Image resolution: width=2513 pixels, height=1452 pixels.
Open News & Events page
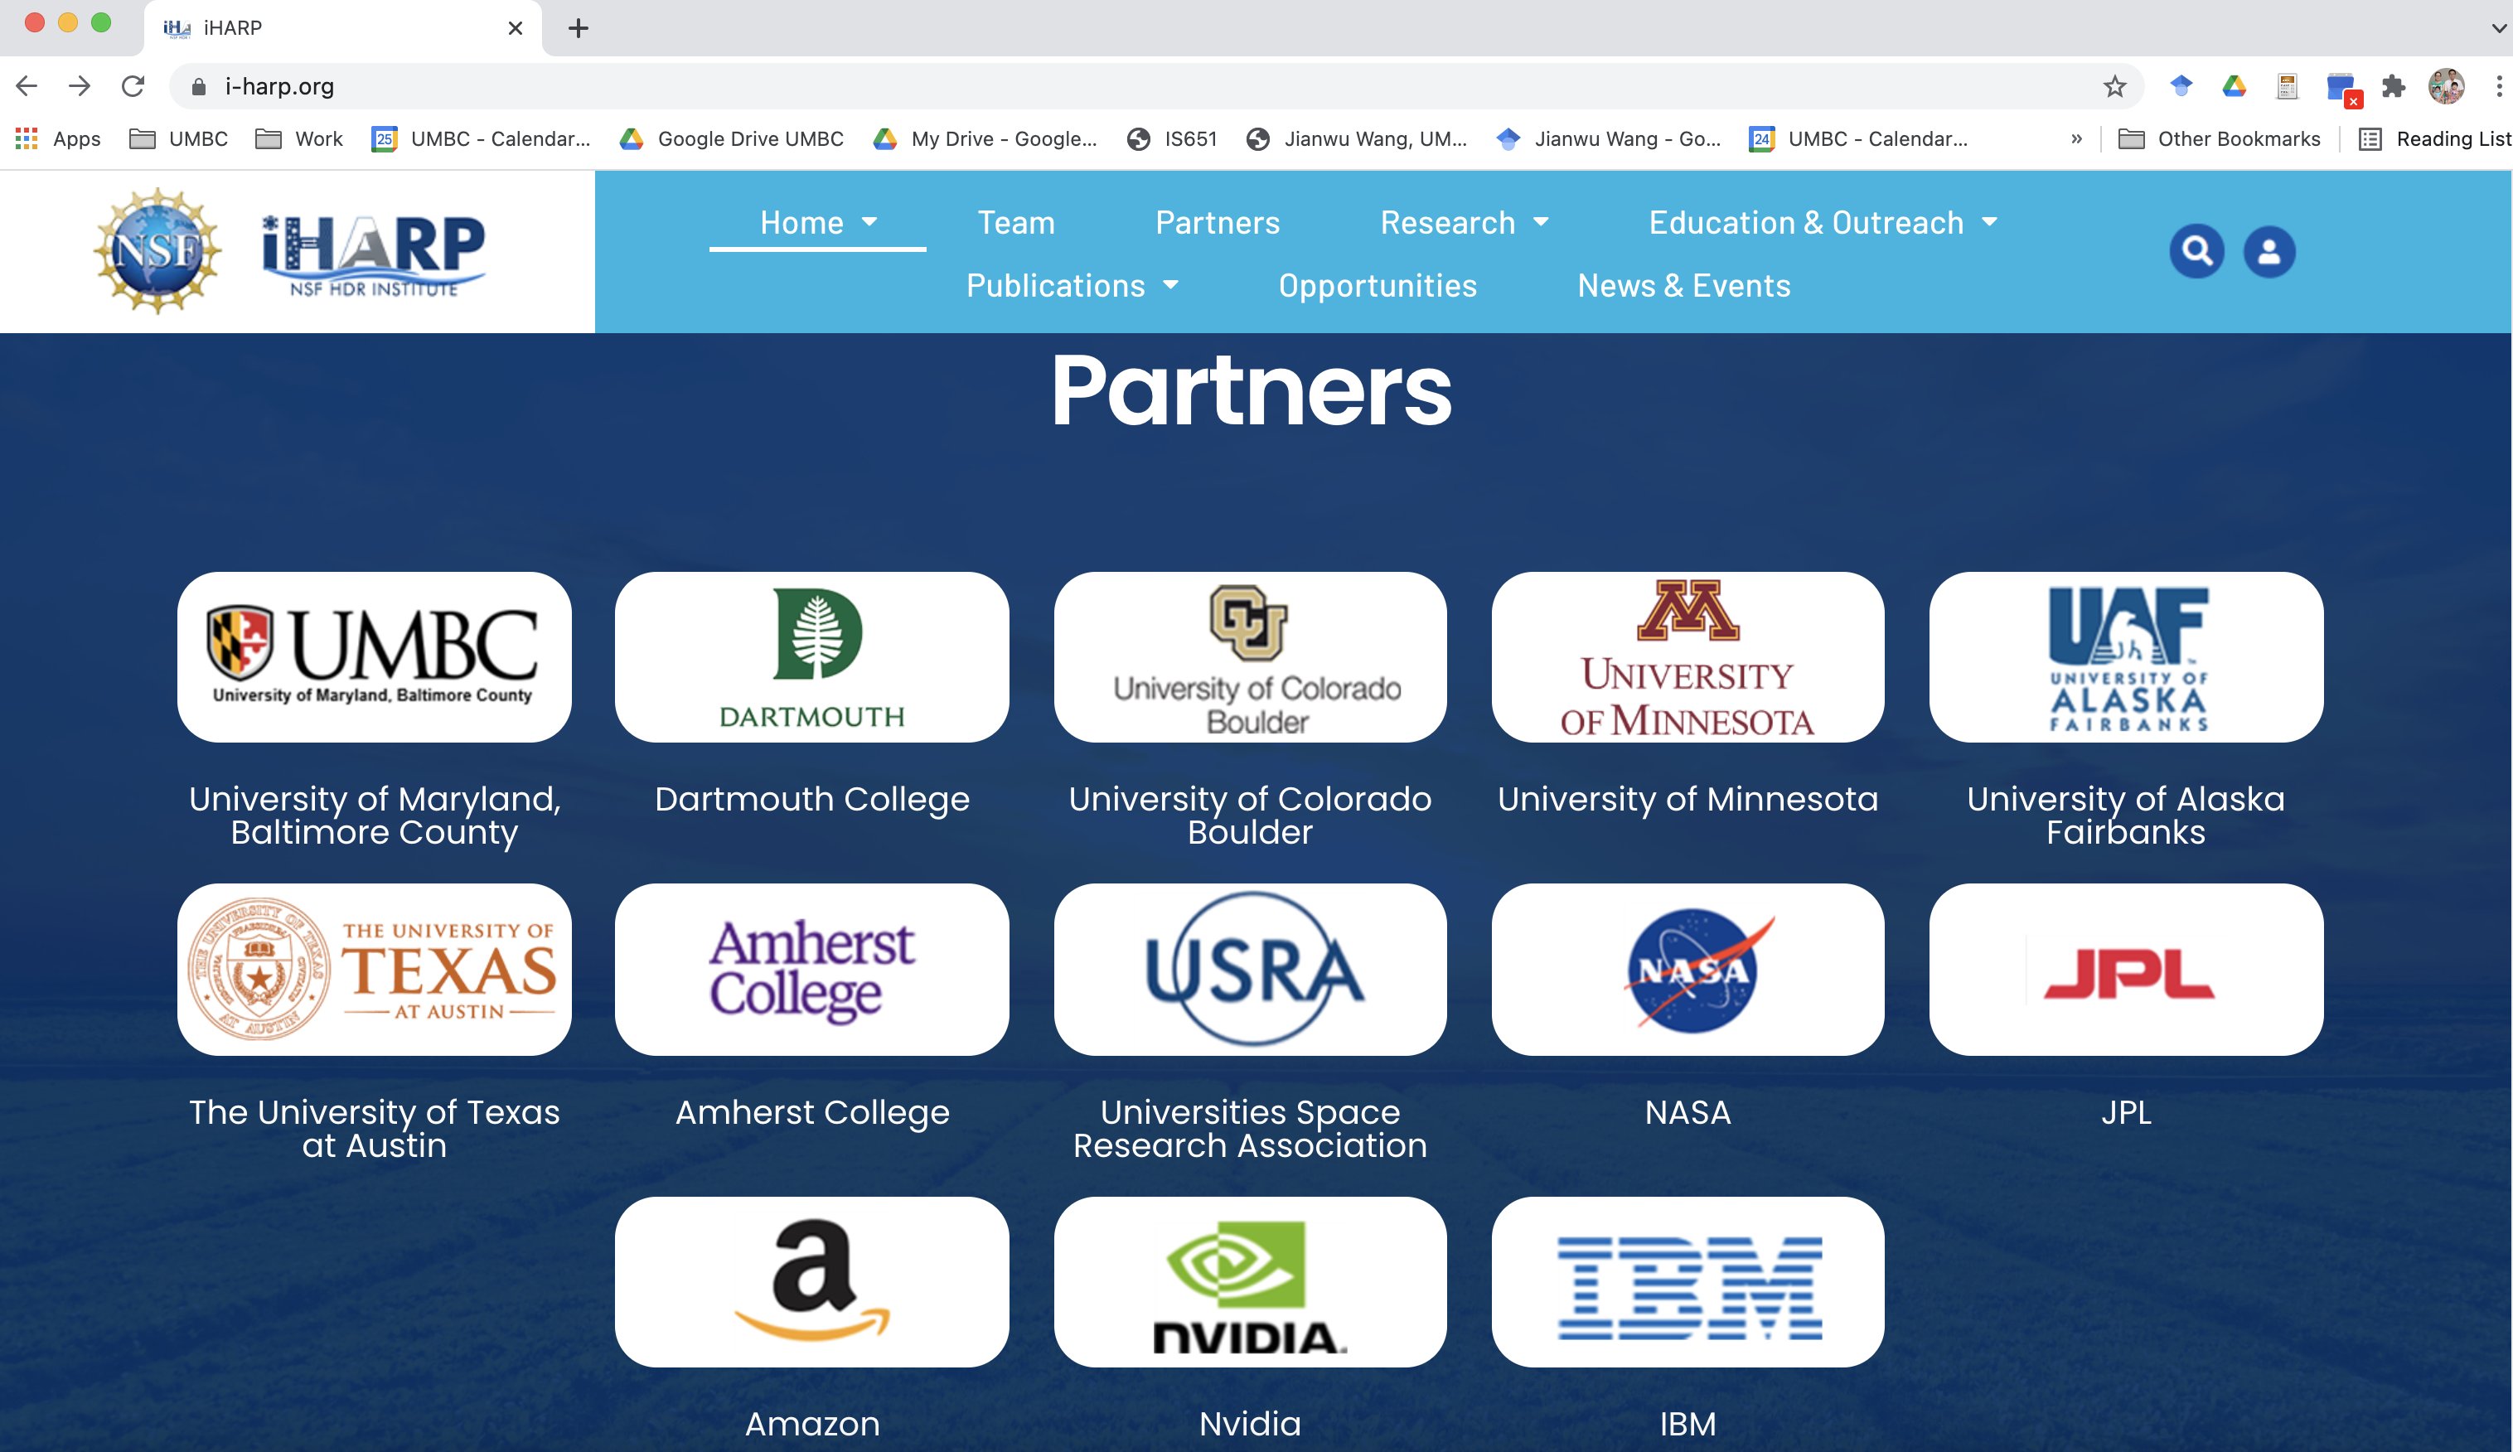tap(1683, 286)
